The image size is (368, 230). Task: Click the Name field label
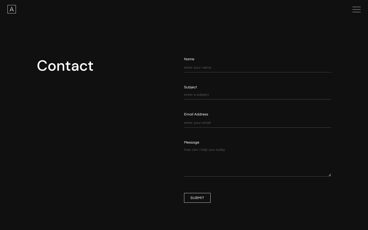coord(189,59)
